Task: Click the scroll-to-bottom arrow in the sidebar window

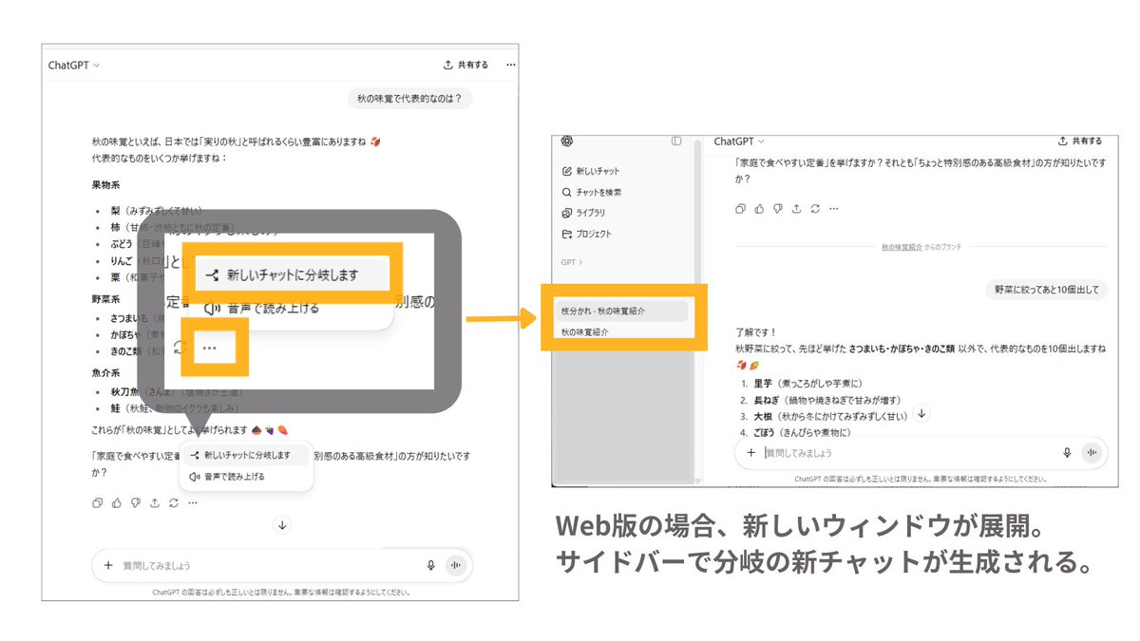Action: pos(921,414)
